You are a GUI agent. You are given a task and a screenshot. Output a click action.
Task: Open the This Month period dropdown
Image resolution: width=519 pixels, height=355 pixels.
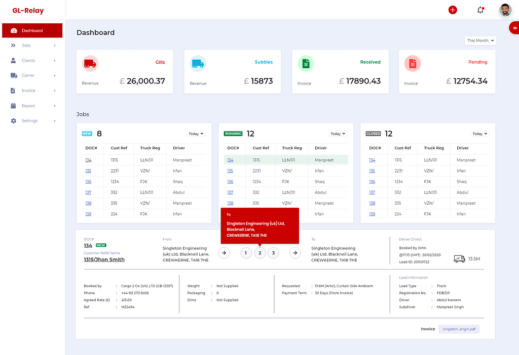(x=480, y=40)
